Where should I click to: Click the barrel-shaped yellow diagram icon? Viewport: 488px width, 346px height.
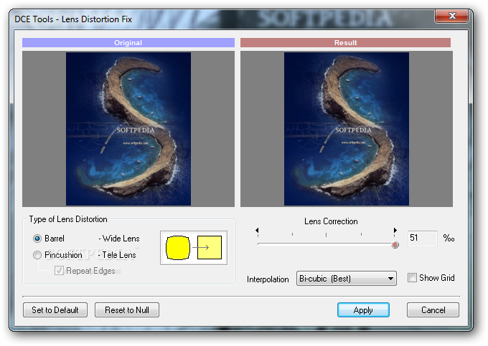(x=178, y=248)
